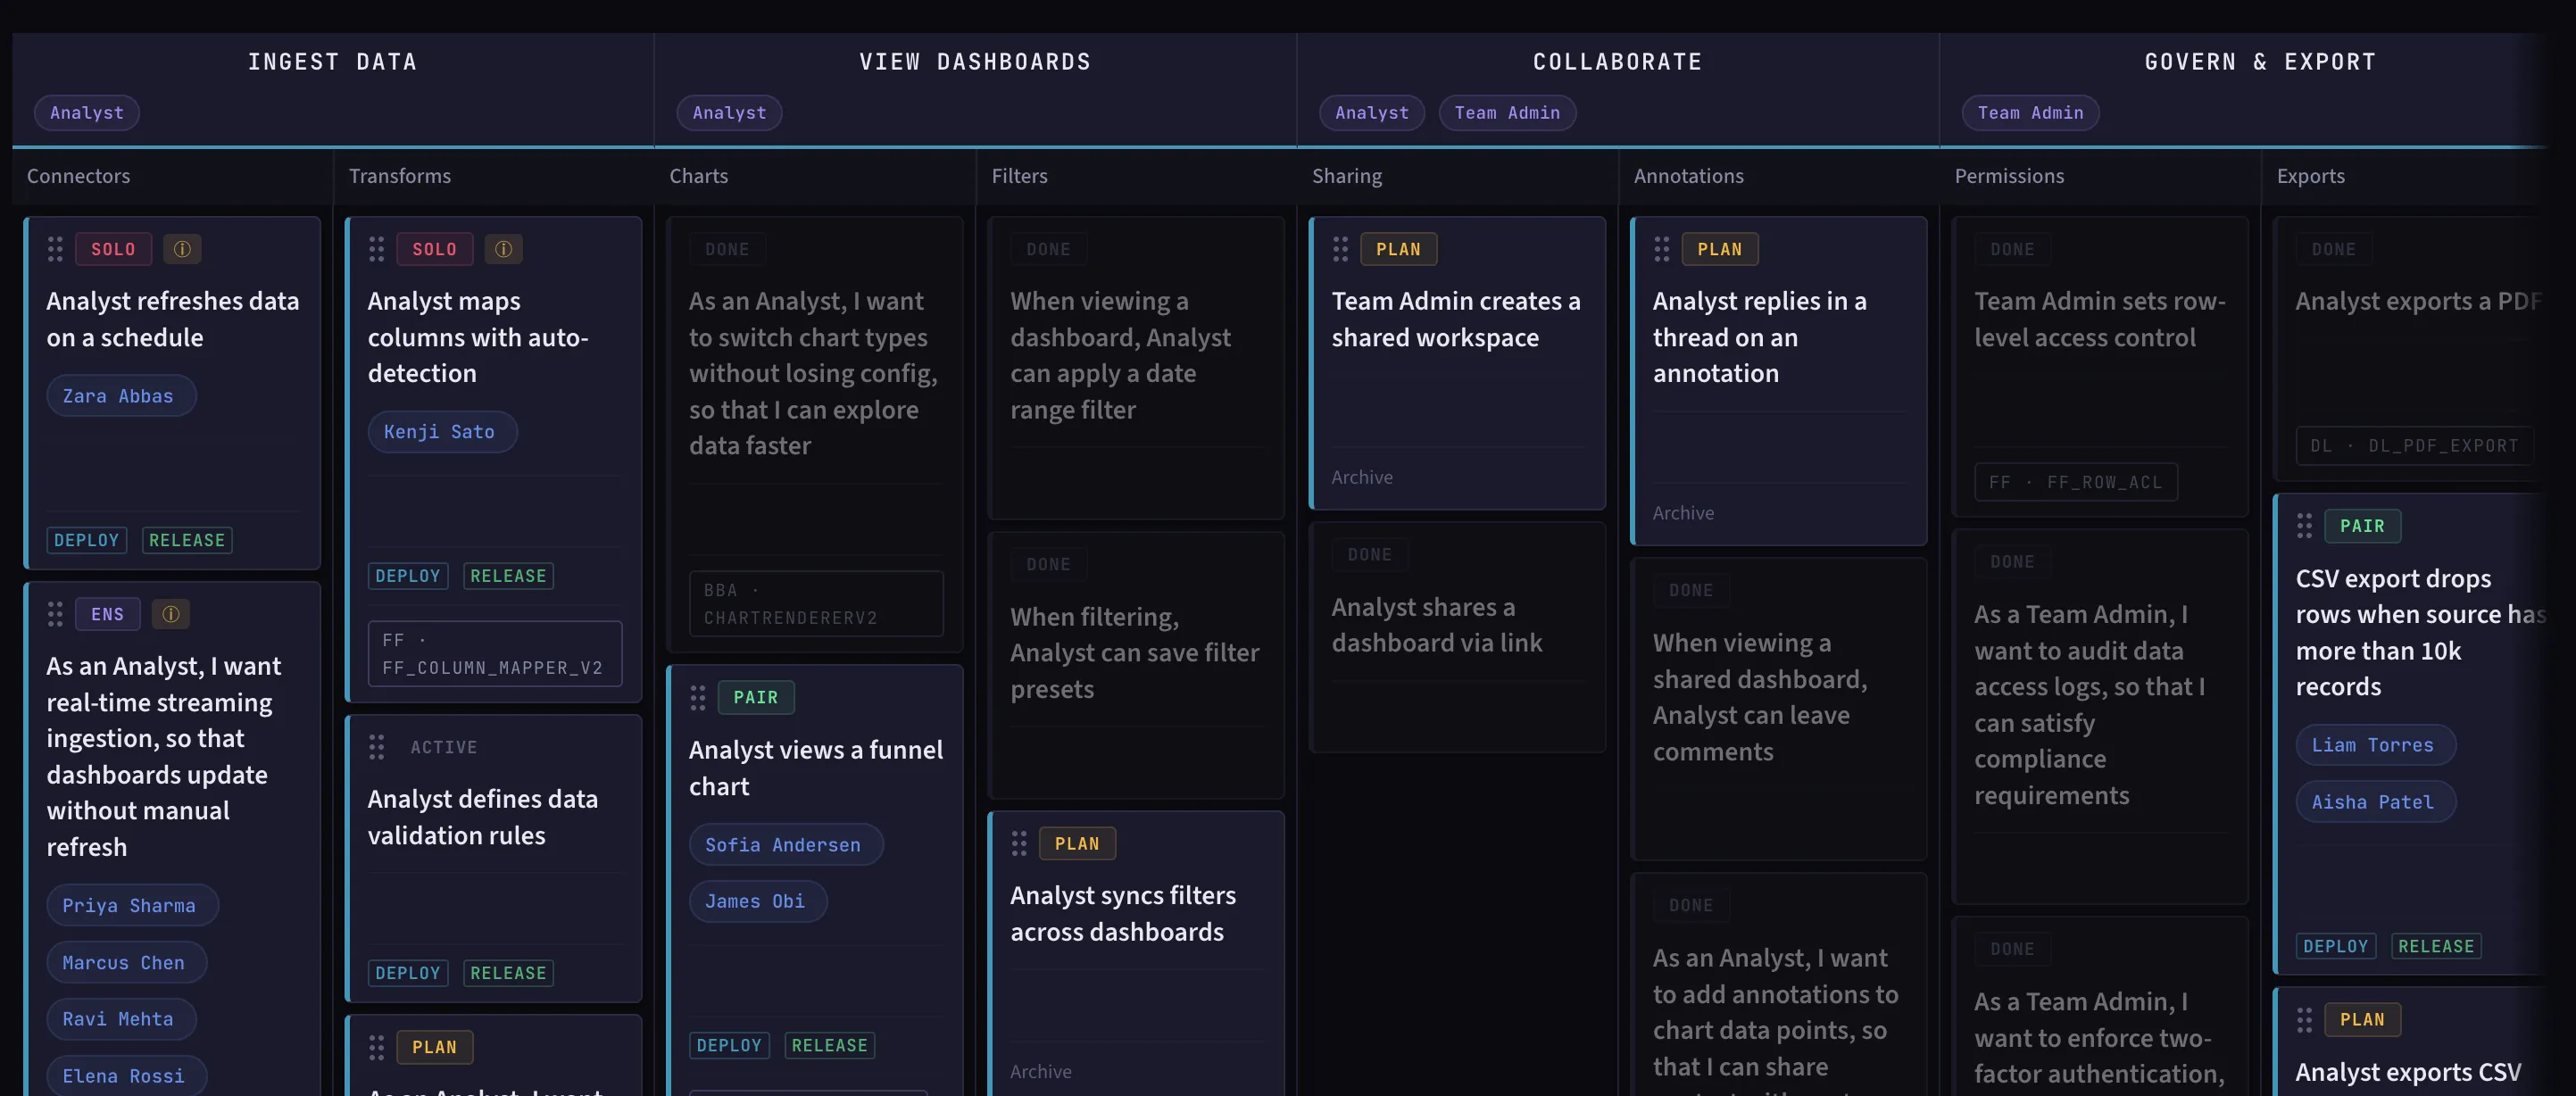Screen dimensions: 2576x1096
Task: Click the PLAN badge on 'Analyst syncs filters' card
Action: tap(1077, 843)
